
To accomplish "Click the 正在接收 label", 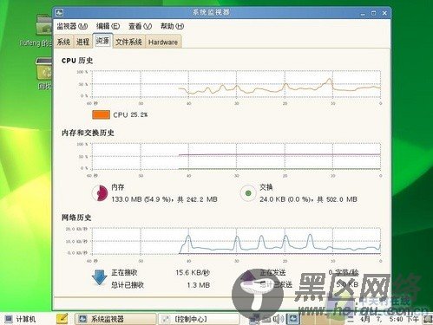I will tap(124, 272).
